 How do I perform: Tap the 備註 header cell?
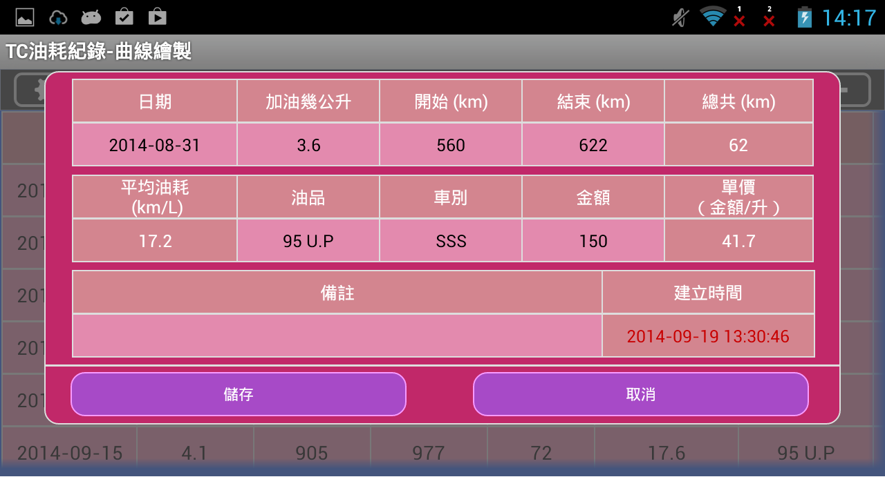click(337, 293)
